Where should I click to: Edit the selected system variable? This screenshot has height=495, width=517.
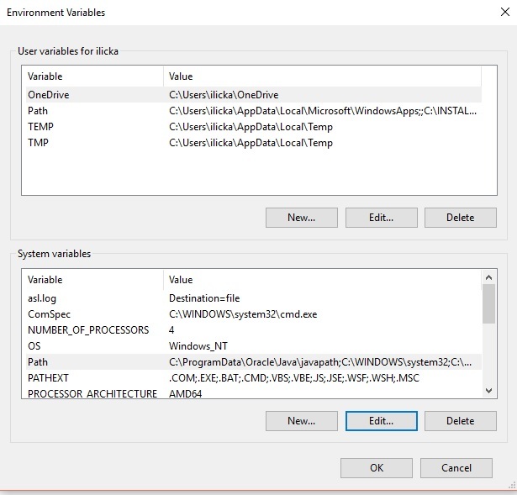coord(381,421)
